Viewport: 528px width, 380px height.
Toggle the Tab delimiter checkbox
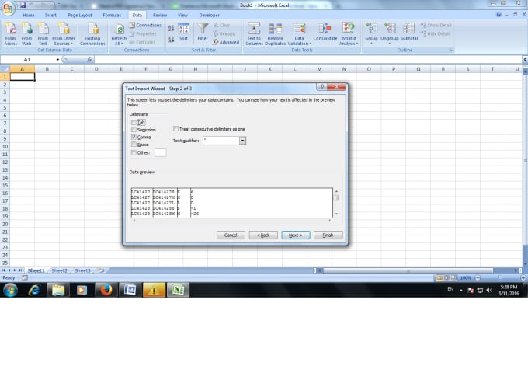pyautogui.click(x=134, y=122)
